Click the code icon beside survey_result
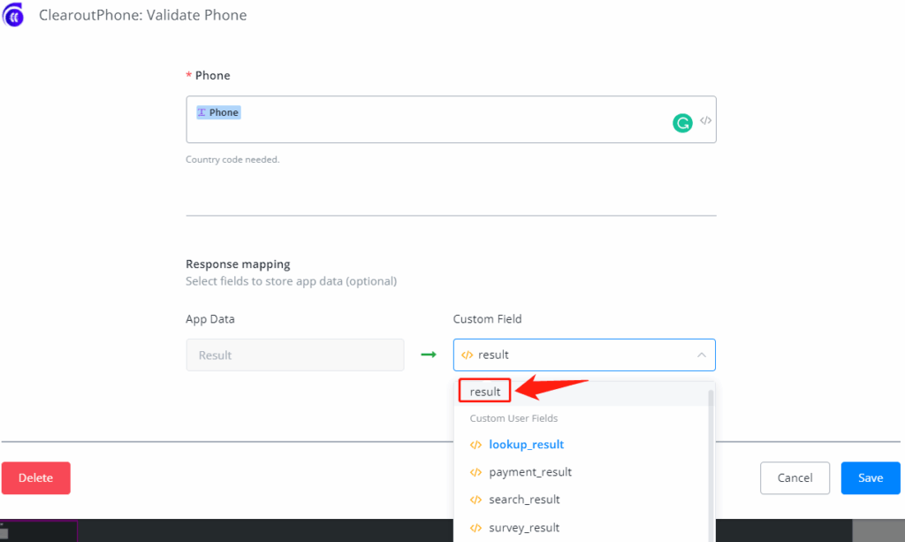 click(x=475, y=528)
